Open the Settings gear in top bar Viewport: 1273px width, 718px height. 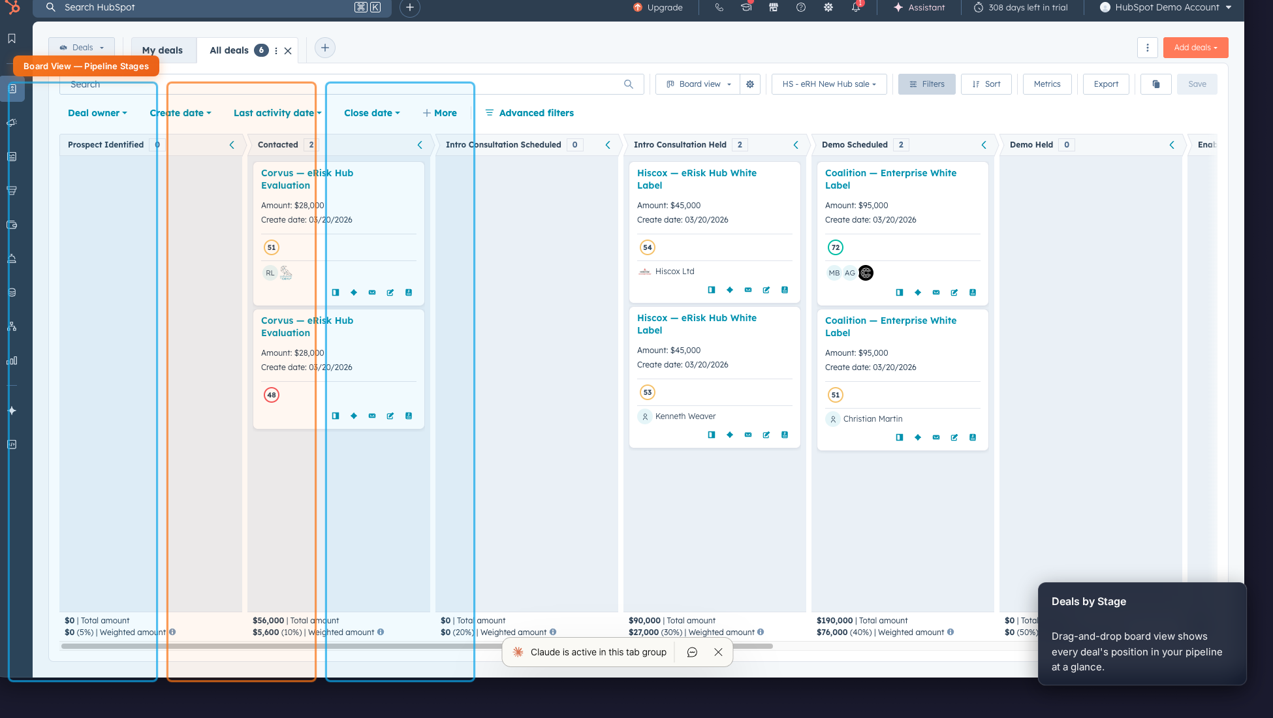(828, 7)
